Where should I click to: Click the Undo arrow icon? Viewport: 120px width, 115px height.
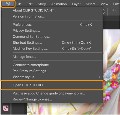[x=114, y=11]
